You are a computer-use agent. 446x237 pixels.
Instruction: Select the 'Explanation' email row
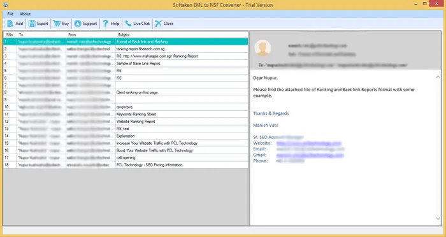click(126, 136)
